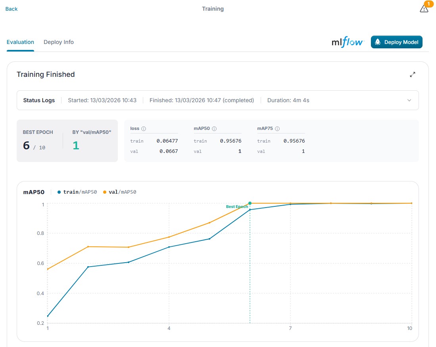Show info tooltip for mAP50 metric
Image resolution: width=436 pixels, height=347 pixels.
[x=214, y=128]
